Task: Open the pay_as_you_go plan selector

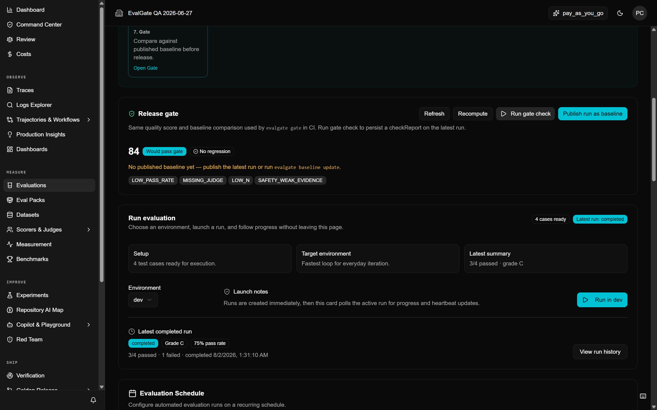Action: [578, 13]
